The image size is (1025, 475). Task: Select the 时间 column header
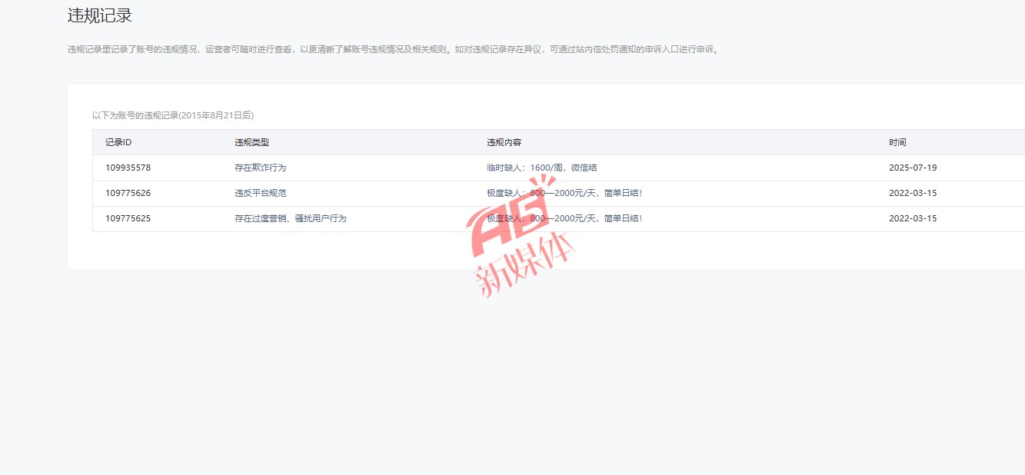[x=897, y=142]
